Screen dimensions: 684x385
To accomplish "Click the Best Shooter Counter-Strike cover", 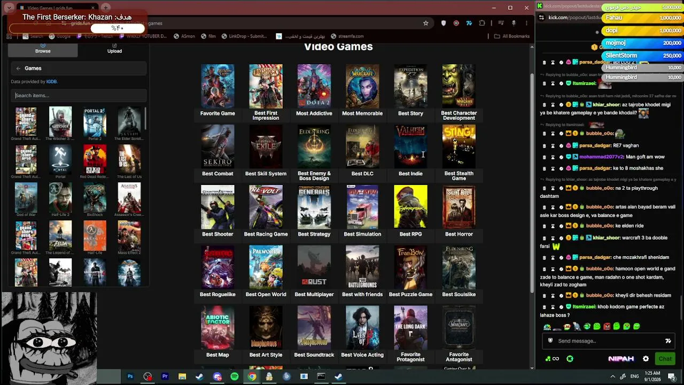I will [217, 207].
